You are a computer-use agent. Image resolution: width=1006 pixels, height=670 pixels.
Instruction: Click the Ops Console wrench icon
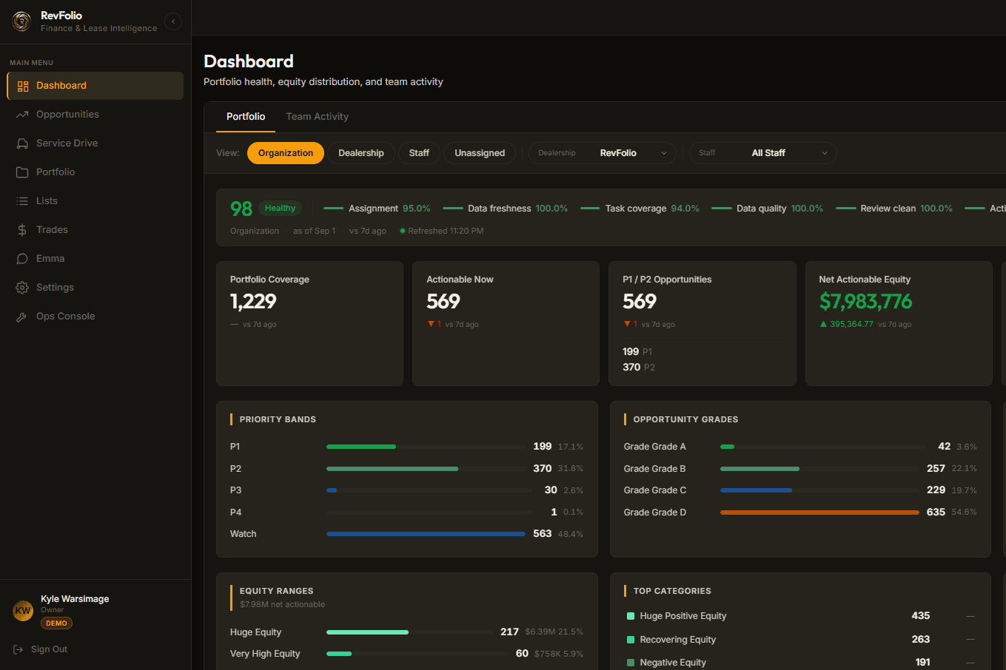point(22,317)
